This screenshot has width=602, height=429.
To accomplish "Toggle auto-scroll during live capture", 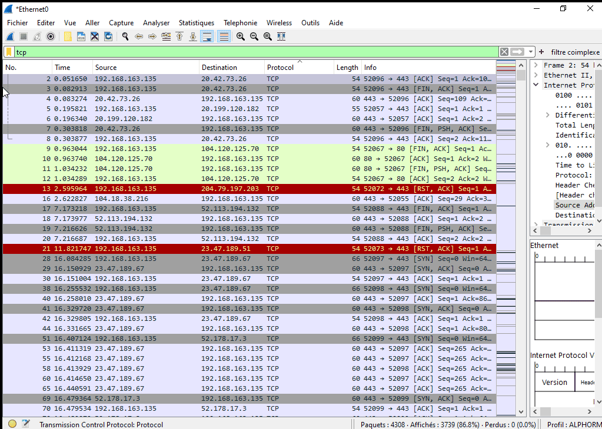I will pyautogui.click(x=207, y=36).
